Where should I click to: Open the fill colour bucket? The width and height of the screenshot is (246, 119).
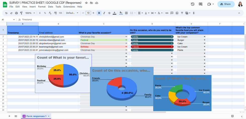pyautogui.click(x=121, y=13)
